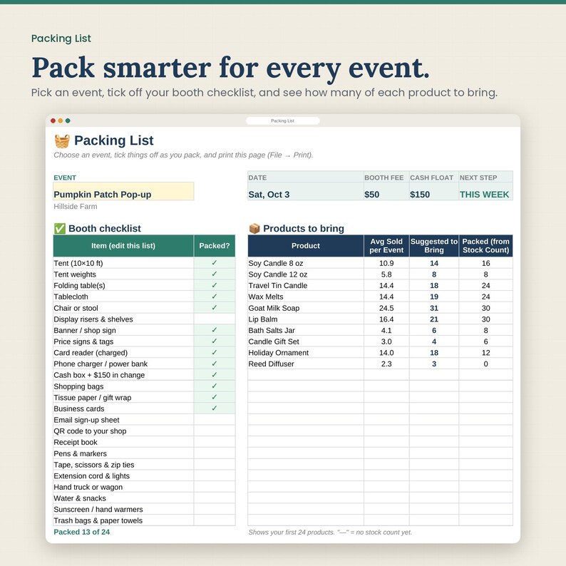Edit the QR code to your shop item
Viewport: 566px width, 566px height.
point(123,431)
